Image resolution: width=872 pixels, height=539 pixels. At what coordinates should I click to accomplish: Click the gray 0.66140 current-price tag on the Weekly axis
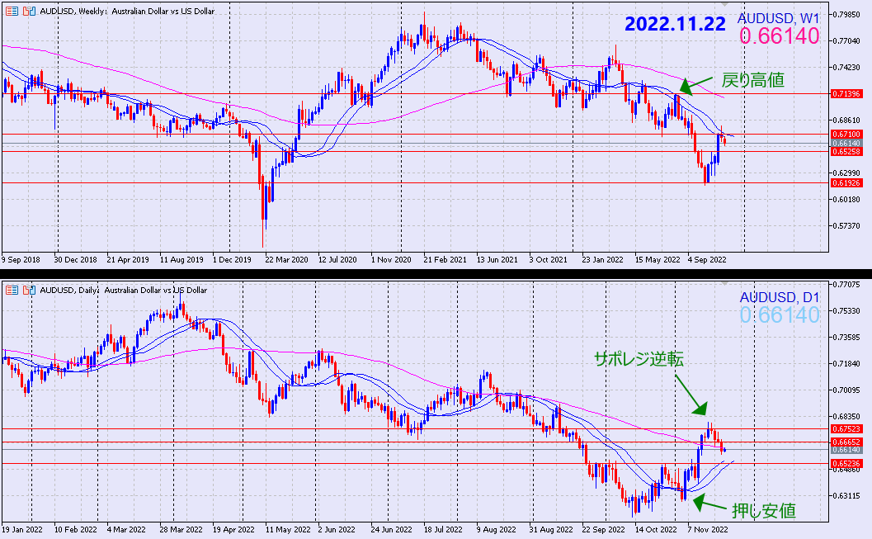(x=846, y=143)
